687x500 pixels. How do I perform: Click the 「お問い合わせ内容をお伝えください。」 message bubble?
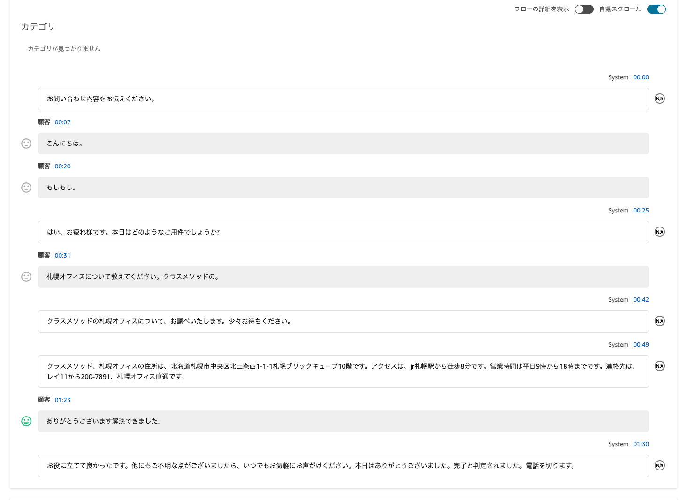click(x=343, y=99)
